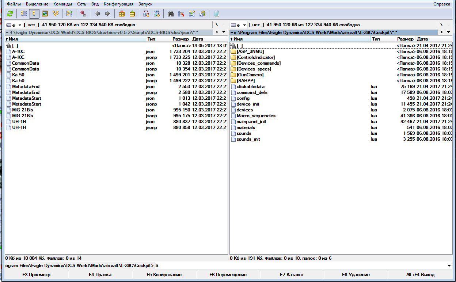Viewport: 456px width, 282px height.
Task: Open the Выделение menu
Action: [37, 4]
